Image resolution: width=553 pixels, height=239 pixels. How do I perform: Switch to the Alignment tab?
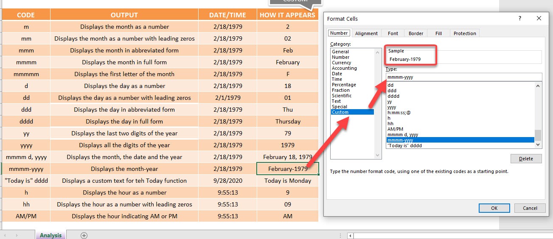pyautogui.click(x=367, y=33)
